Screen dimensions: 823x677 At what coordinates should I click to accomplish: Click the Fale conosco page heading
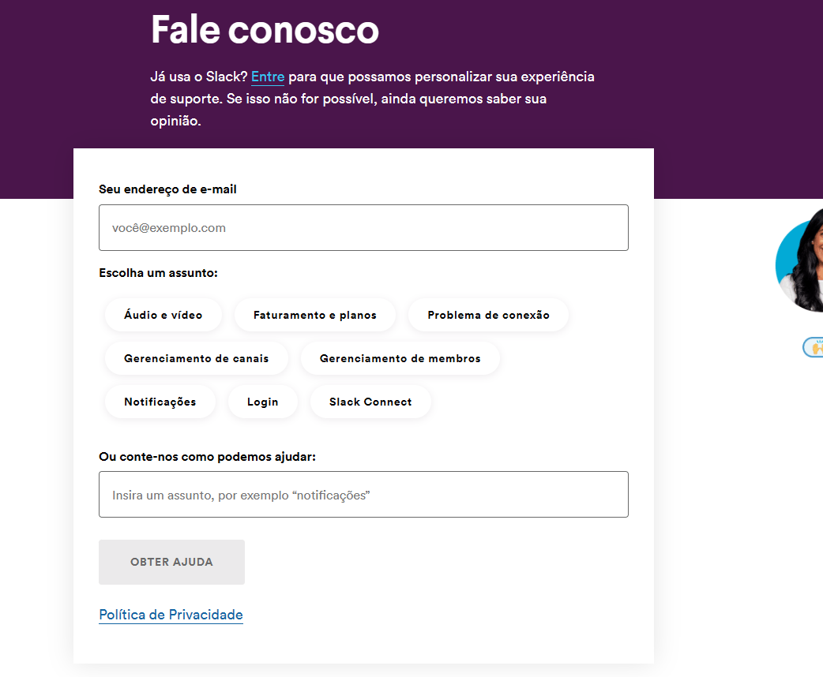coord(265,29)
